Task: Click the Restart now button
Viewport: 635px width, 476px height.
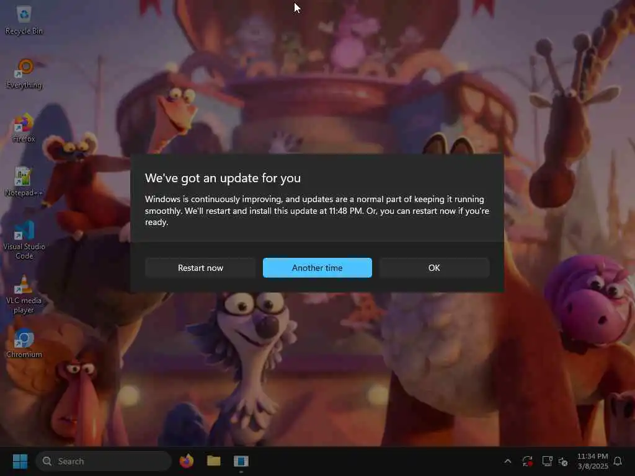Action: coord(200,268)
